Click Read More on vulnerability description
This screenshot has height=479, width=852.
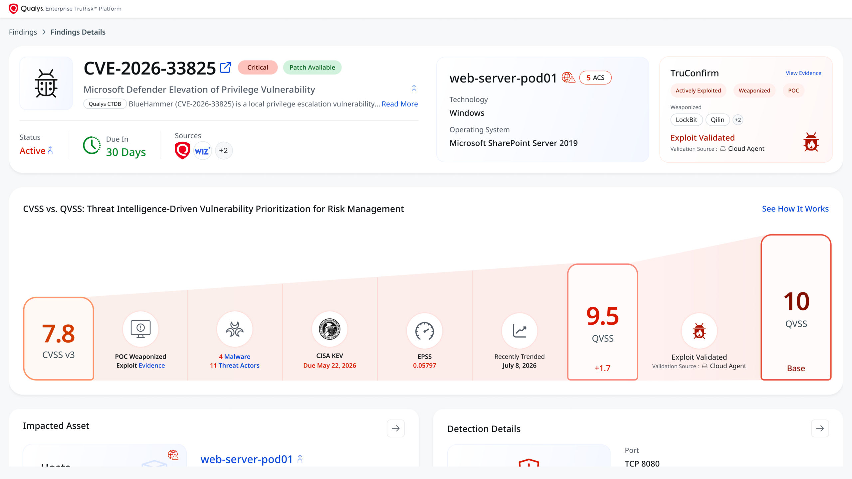[400, 104]
